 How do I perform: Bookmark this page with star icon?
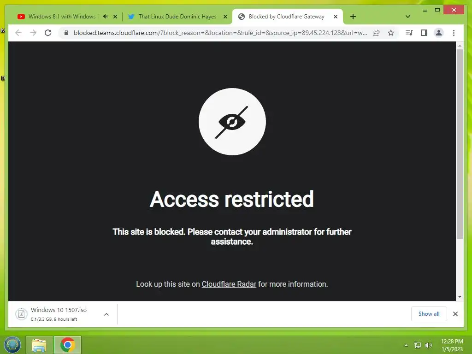(x=391, y=33)
